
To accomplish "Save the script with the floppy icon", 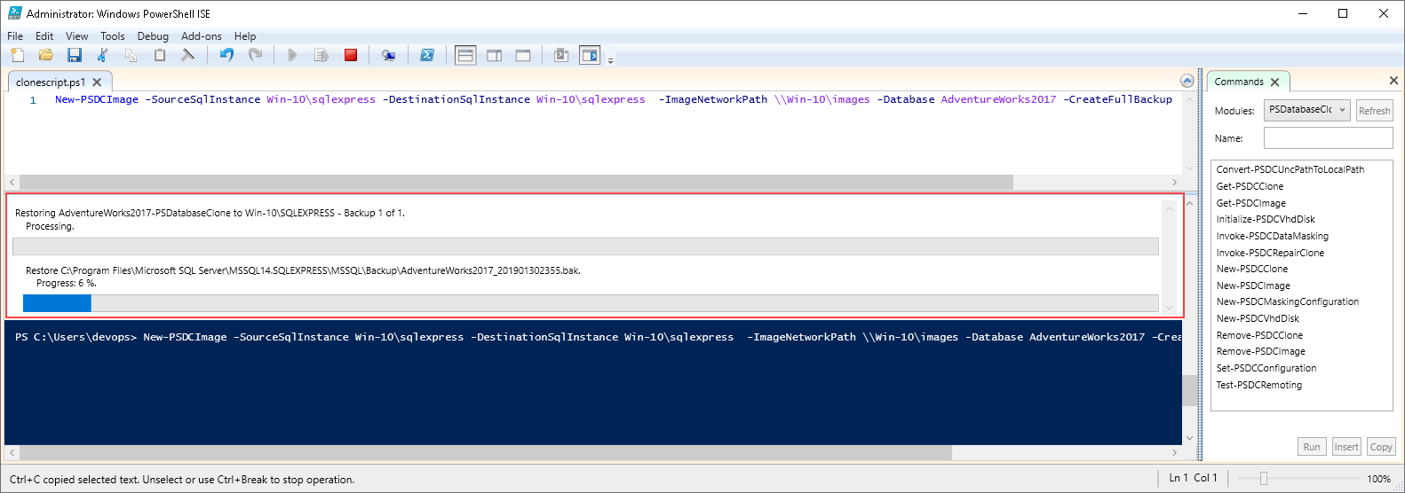I will 75,55.
